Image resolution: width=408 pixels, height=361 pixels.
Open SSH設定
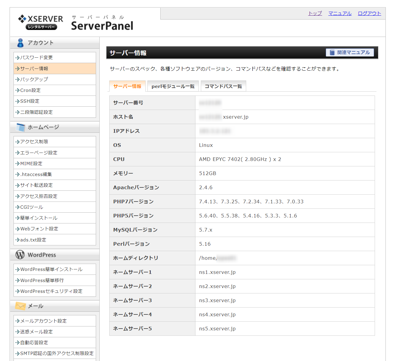[x=55, y=101]
